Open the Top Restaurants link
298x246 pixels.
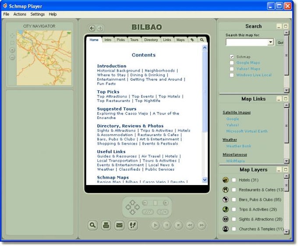114,101
